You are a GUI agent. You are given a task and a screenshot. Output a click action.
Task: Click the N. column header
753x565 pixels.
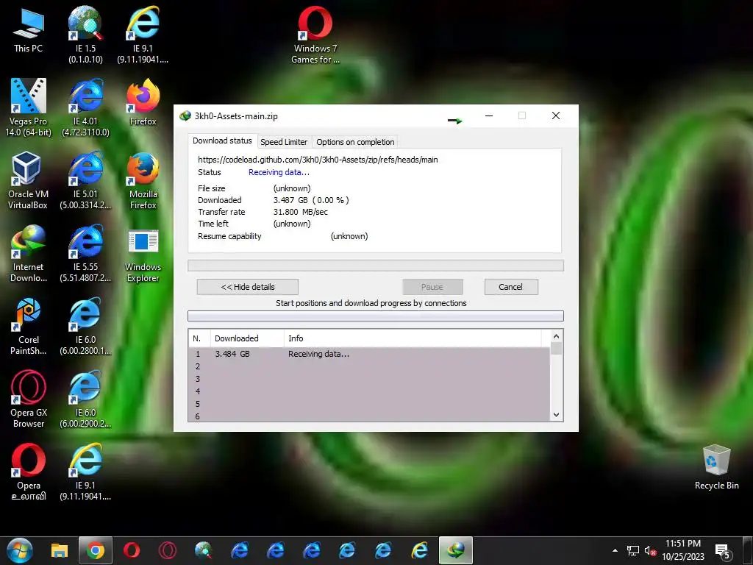pos(199,338)
